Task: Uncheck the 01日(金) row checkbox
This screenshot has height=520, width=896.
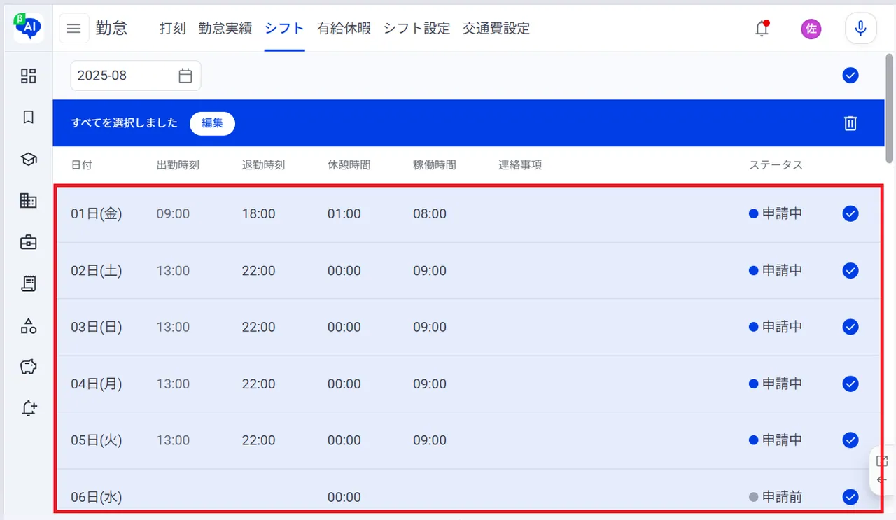Action: pos(850,213)
